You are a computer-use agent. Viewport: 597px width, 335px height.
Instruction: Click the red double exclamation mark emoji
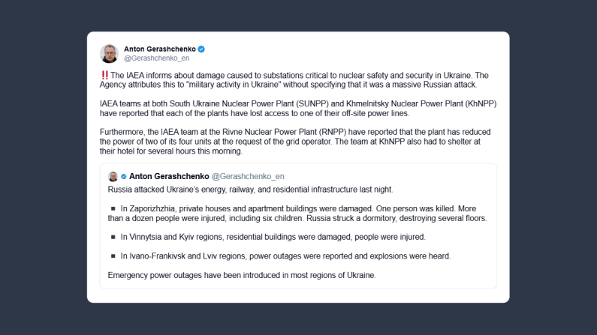[104, 76]
